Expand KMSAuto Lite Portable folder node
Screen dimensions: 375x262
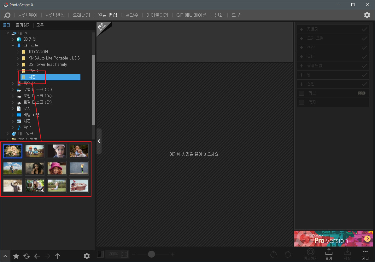[x=18, y=58]
